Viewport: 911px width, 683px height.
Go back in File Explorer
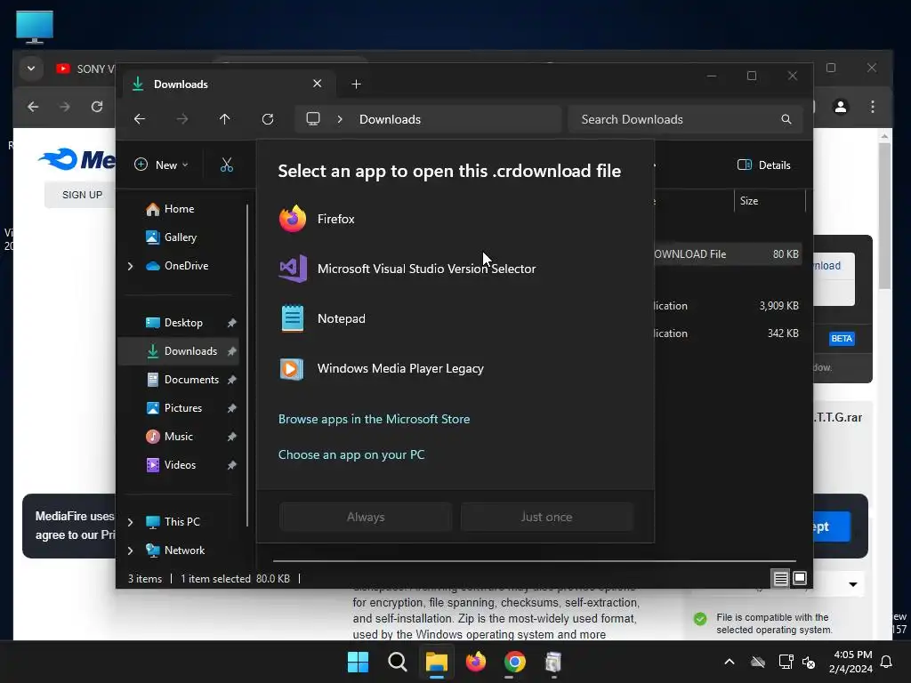140,119
